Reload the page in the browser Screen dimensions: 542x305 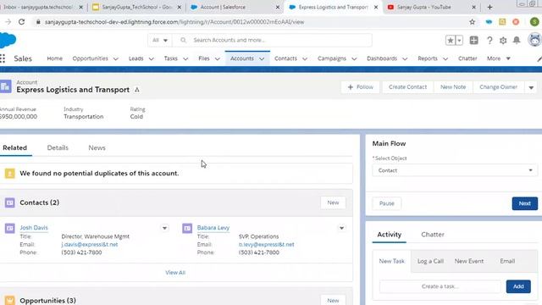(22, 22)
